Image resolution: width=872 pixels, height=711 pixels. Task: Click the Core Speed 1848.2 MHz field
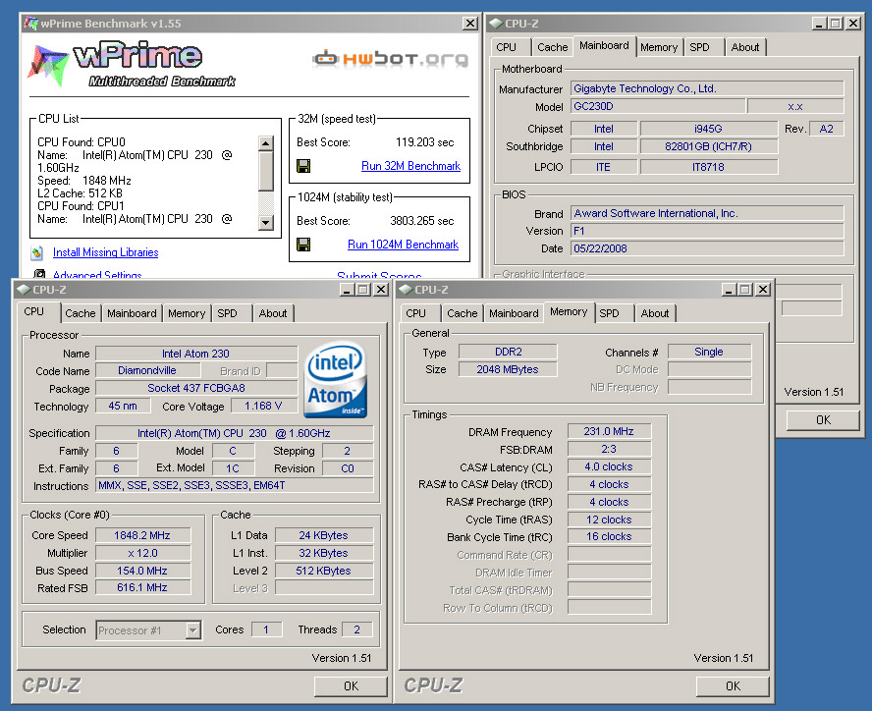pos(142,535)
